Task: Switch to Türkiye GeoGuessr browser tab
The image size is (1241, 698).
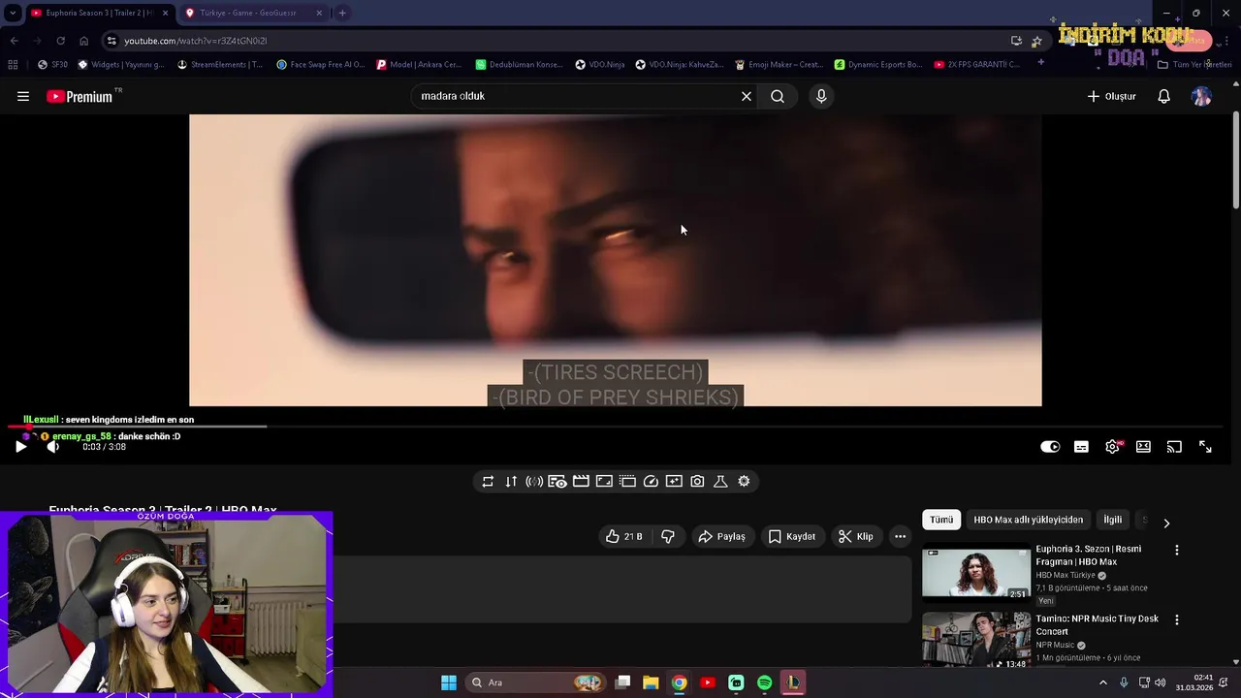Action: tap(247, 13)
